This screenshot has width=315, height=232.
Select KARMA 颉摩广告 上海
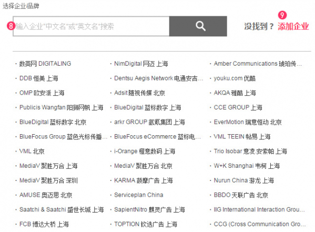pos(144,180)
